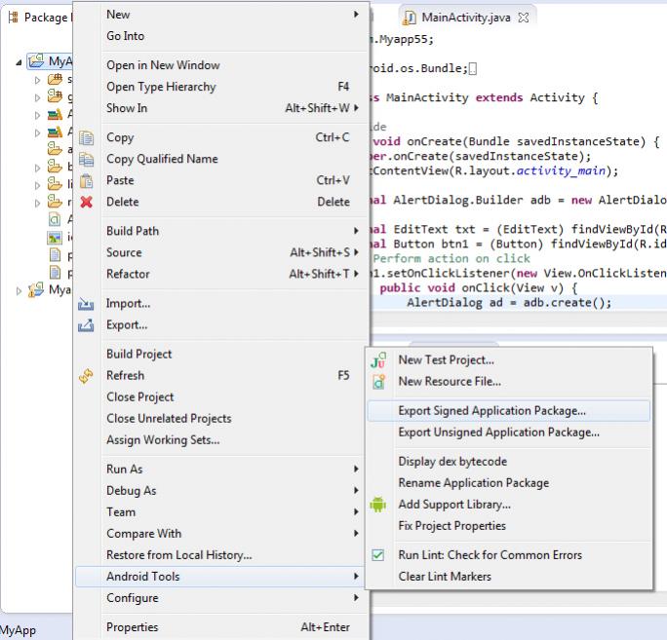
Task: Click the red X Delete icon
Action: [x=87, y=202]
